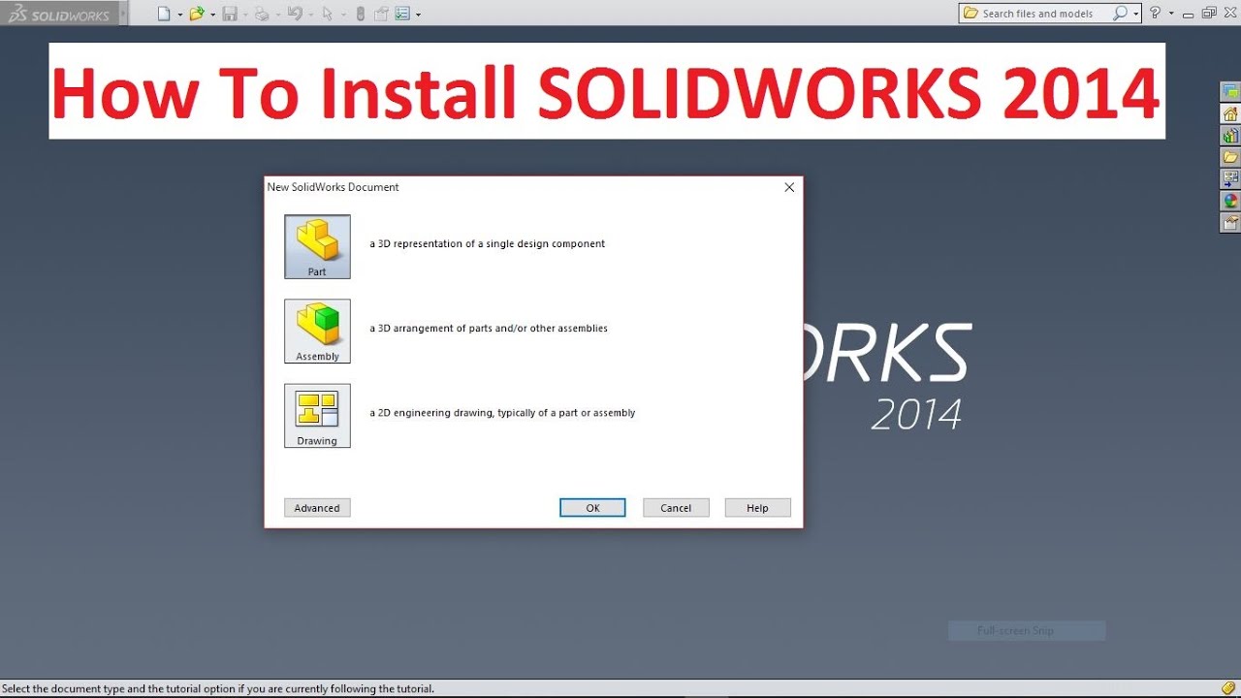
Task: Select the Part document type
Action: 317,247
